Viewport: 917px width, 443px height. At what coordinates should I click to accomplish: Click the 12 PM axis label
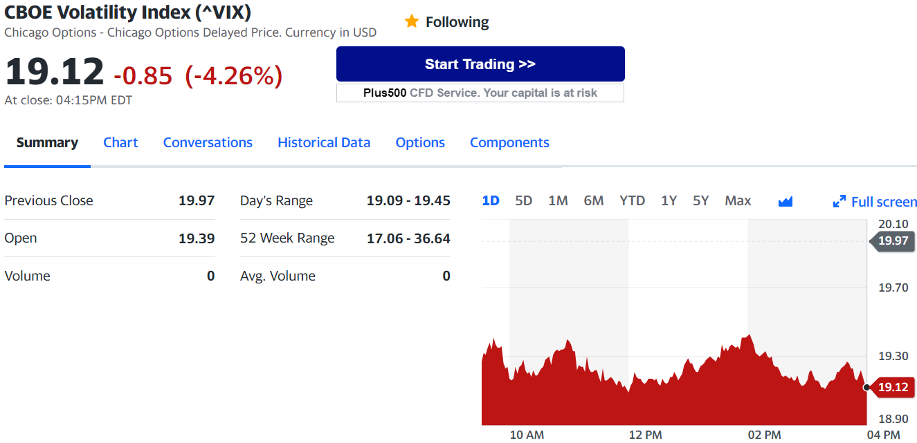coord(645,435)
